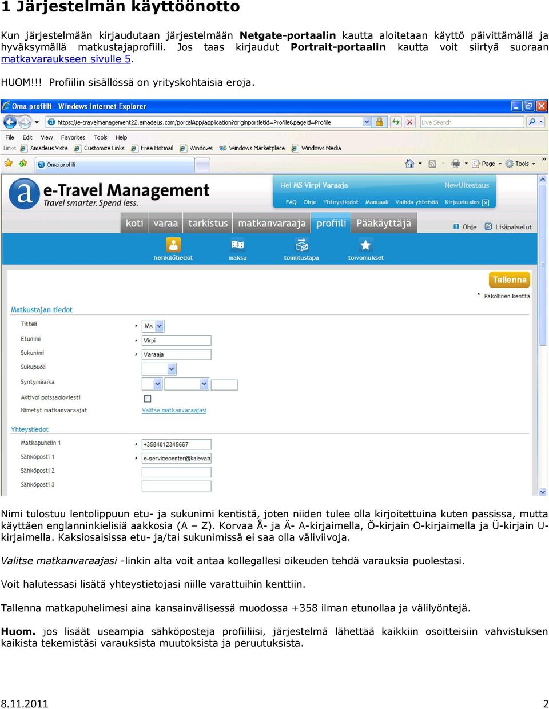
Task: Click the empty Sähköposti 2 field
Action: [x=176, y=472]
